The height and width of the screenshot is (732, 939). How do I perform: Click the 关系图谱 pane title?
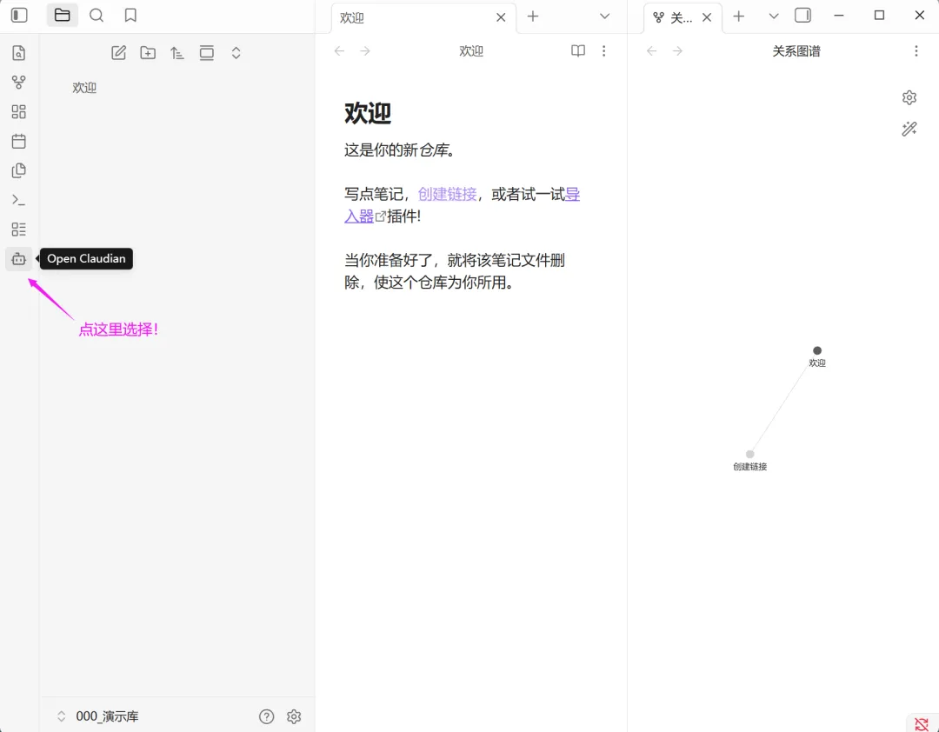point(796,51)
